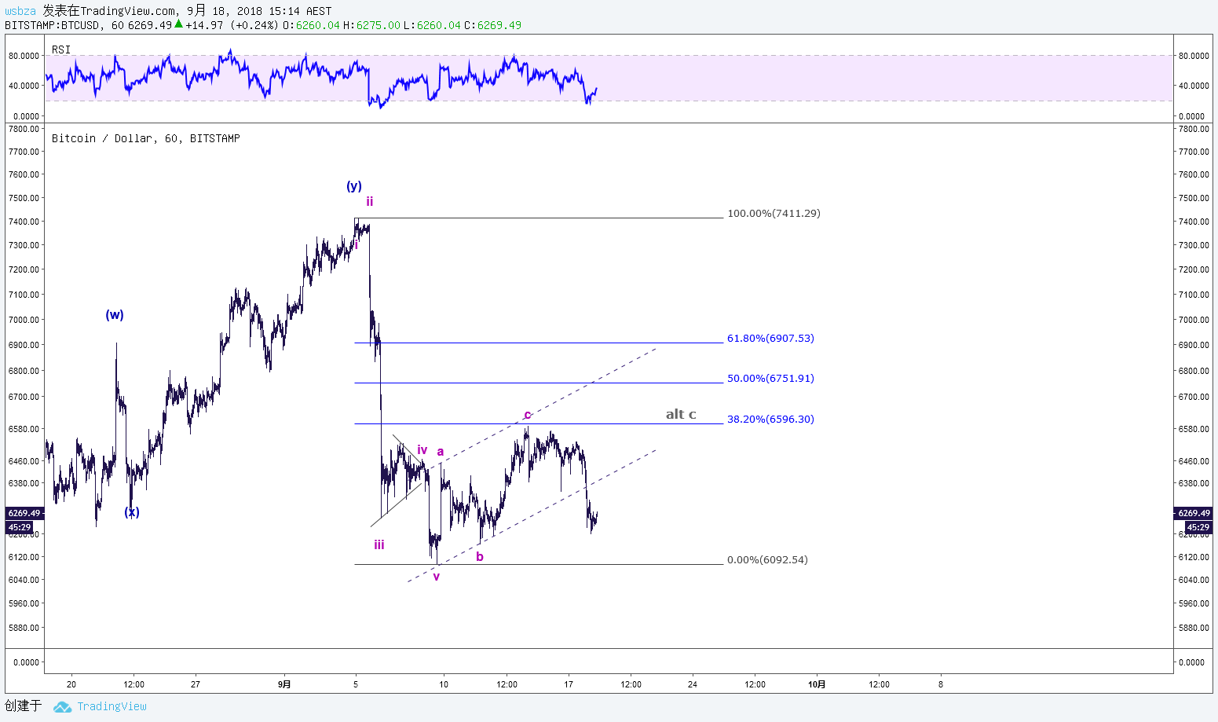This screenshot has height=722, width=1218.
Task: Select the 0.00%(6092.54) Fibonacci label
Action: pyautogui.click(x=767, y=559)
